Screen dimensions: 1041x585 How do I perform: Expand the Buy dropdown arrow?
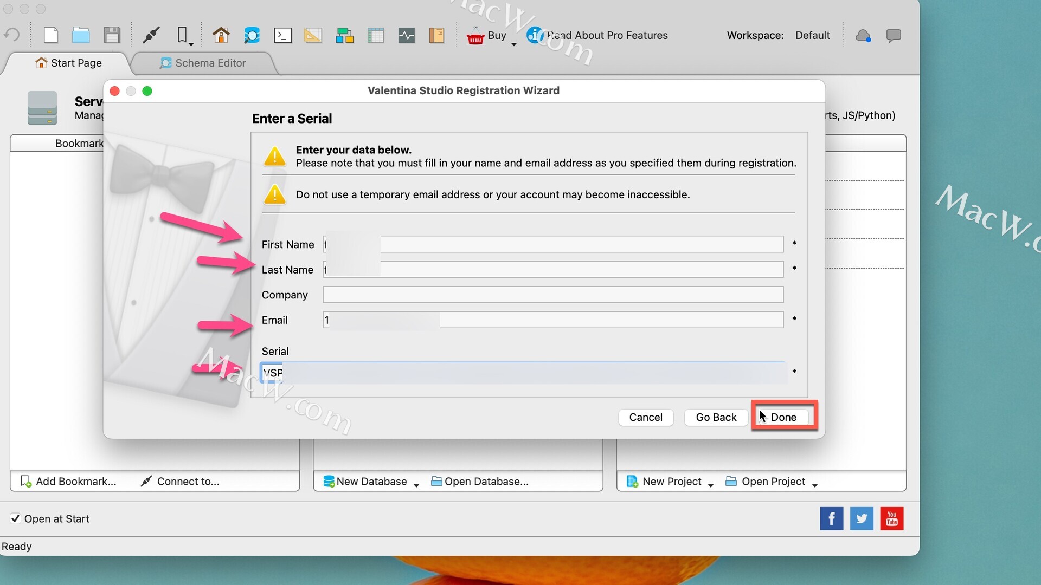[x=513, y=44]
